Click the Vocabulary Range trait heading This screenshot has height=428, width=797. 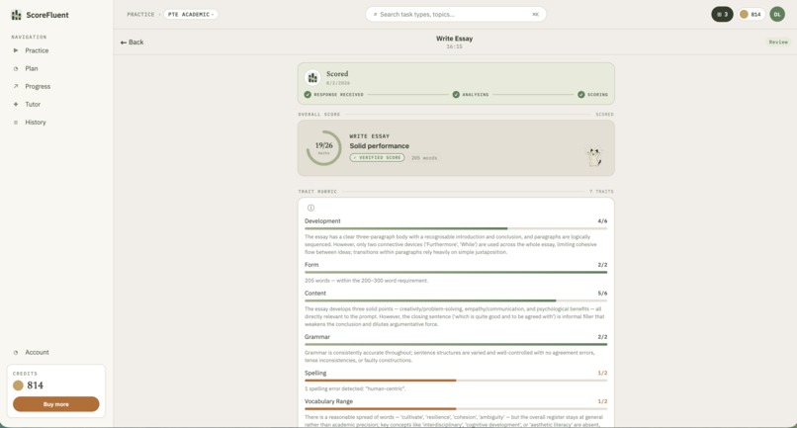(x=329, y=401)
